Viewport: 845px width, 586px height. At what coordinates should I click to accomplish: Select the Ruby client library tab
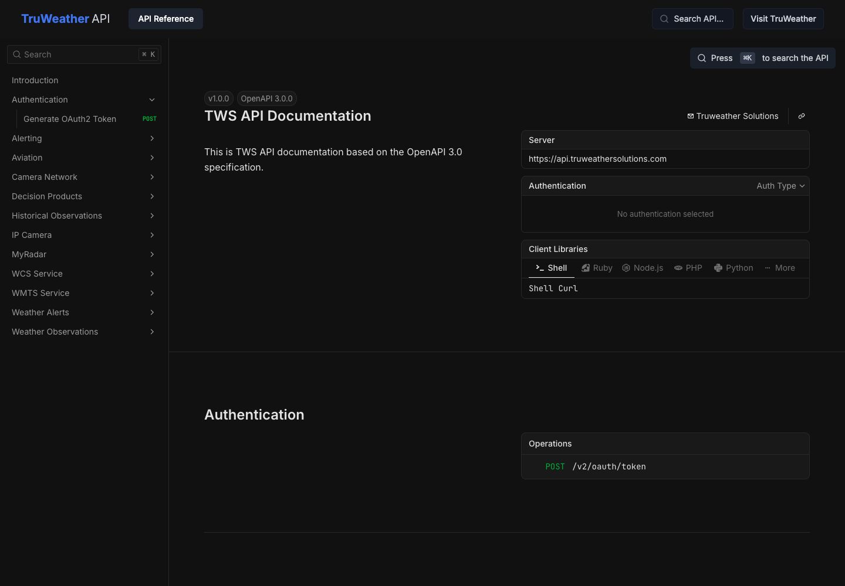click(x=597, y=268)
